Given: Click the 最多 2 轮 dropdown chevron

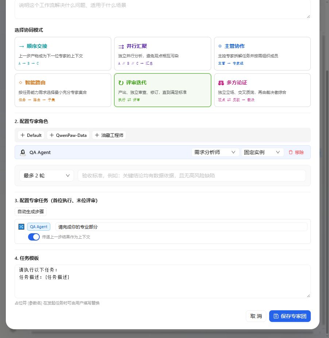Looking at the screenshot, I should [x=67, y=176].
